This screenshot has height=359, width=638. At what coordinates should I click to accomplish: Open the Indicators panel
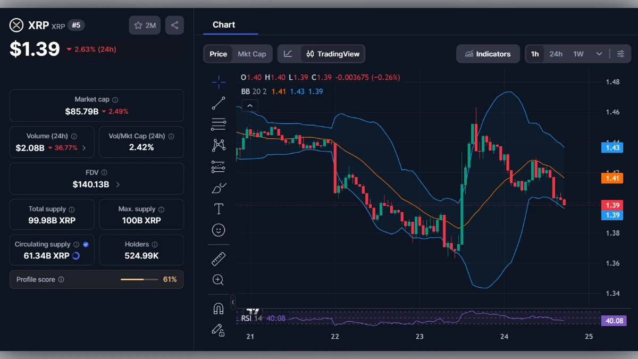pos(488,54)
